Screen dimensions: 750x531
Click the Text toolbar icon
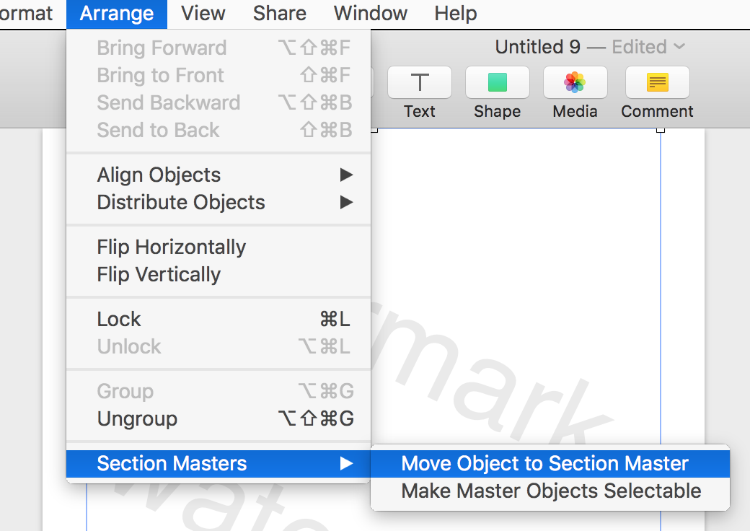(x=419, y=83)
